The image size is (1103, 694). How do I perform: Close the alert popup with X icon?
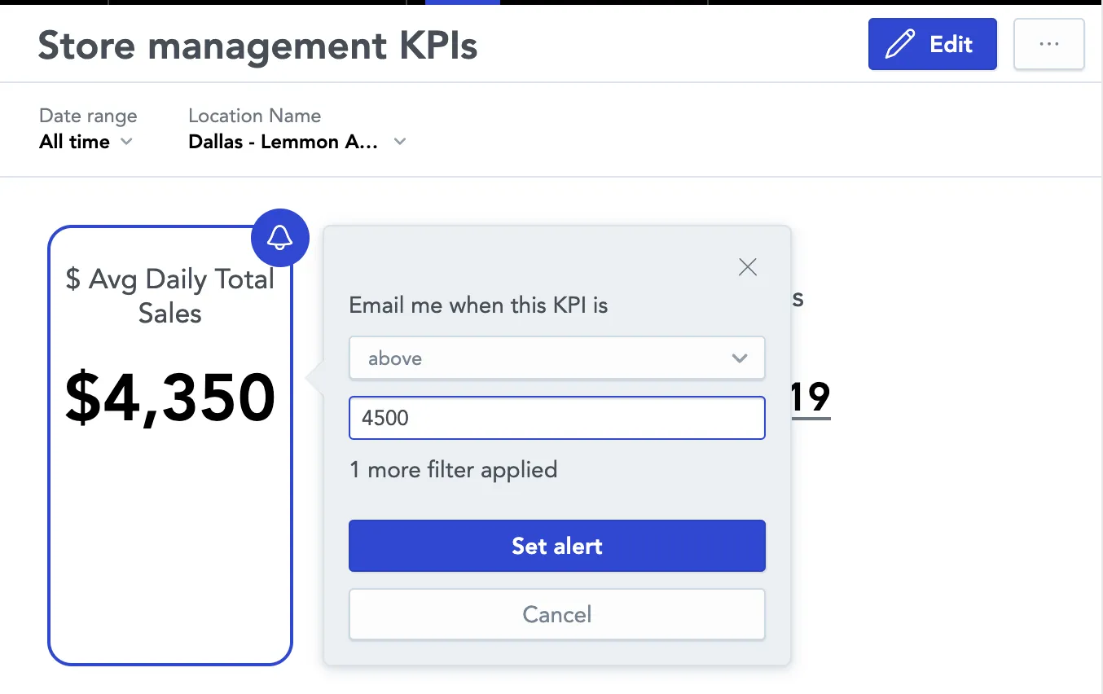(x=747, y=267)
